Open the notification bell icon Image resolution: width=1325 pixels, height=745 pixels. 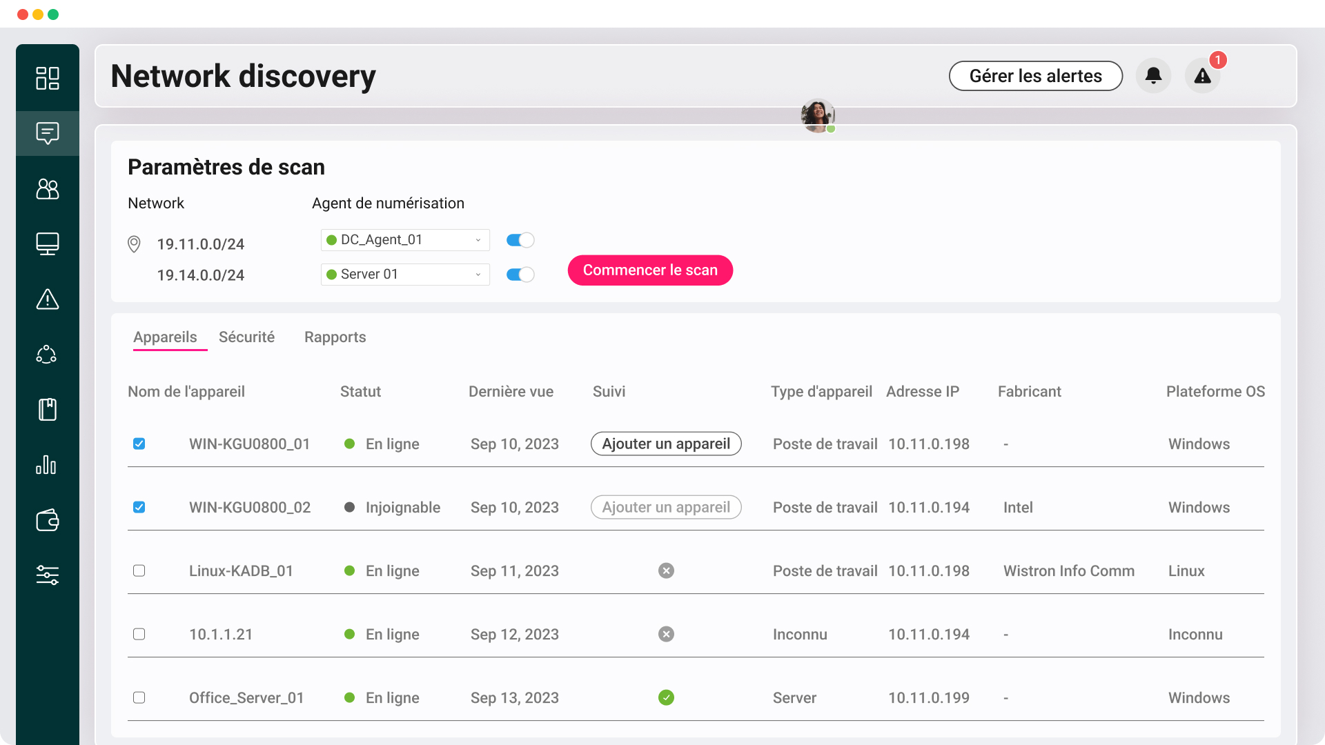[x=1152, y=76]
